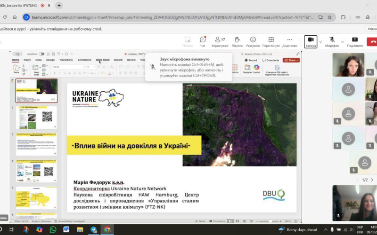Expand camera options dropdown arrow
Image resolution: width=377 pixels, height=235 pixels.
[x=321, y=41]
